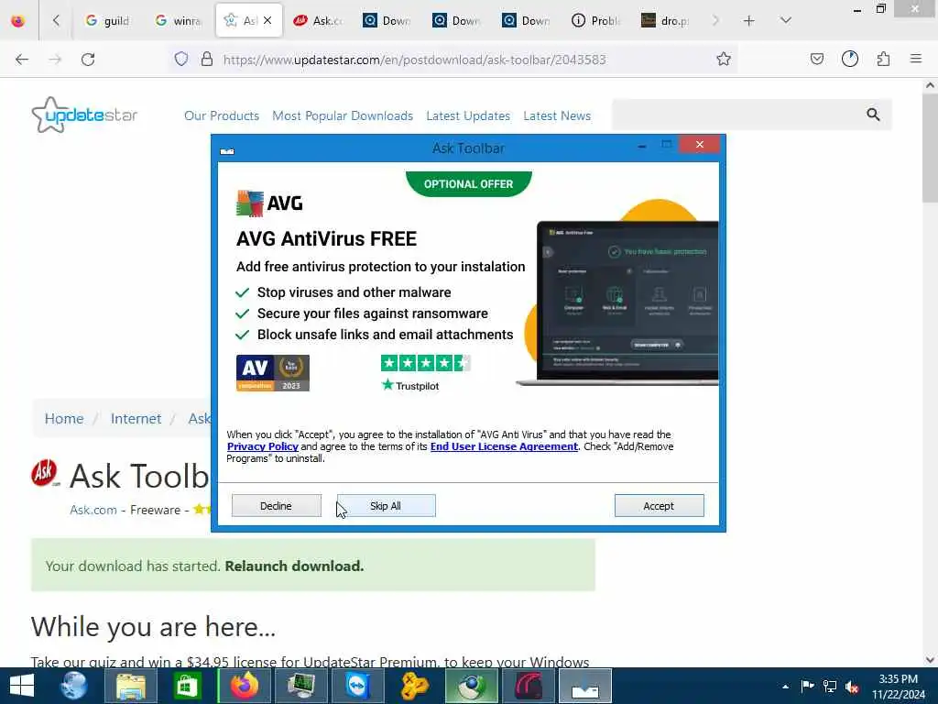The width and height of the screenshot is (938, 704).
Task: Open File Explorer from the taskbar
Action: pos(131,686)
